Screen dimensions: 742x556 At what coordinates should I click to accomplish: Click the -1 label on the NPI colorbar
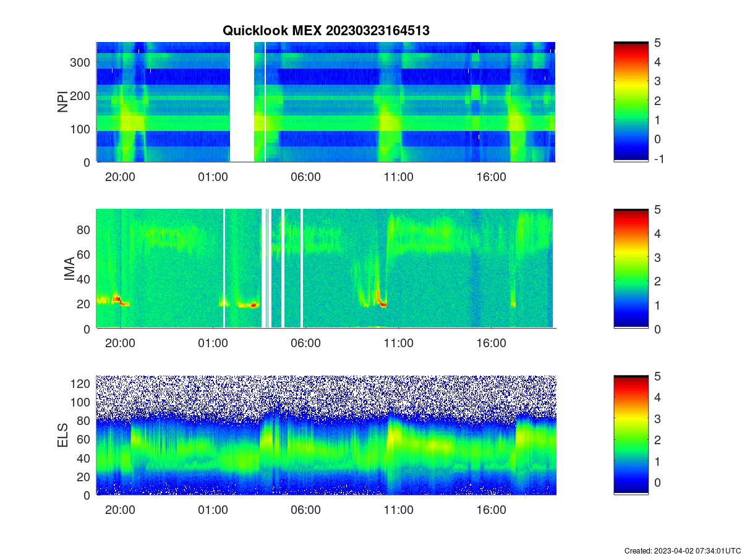point(660,159)
